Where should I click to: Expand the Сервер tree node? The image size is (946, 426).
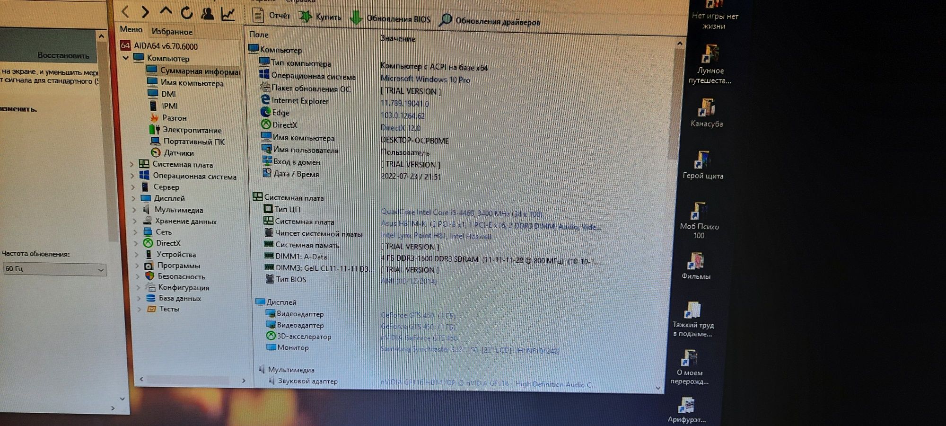(133, 187)
